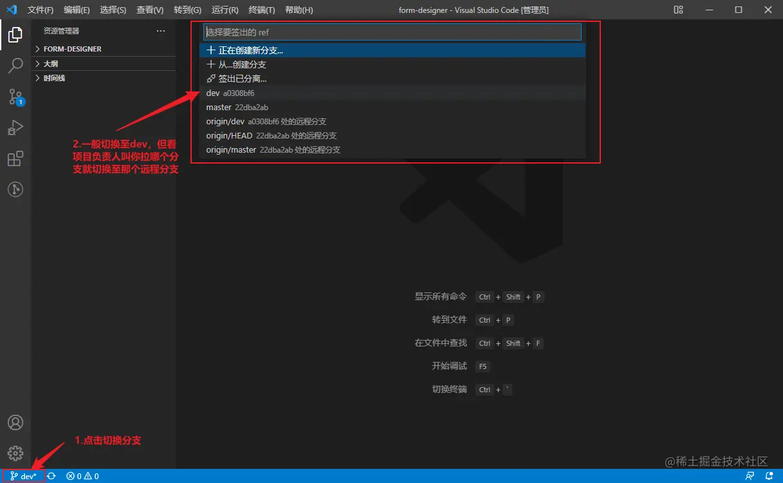Minimize the VS Code window
Image resolution: width=783 pixels, height=483 pixels.
pyautogui.click(x=709, y=10)
